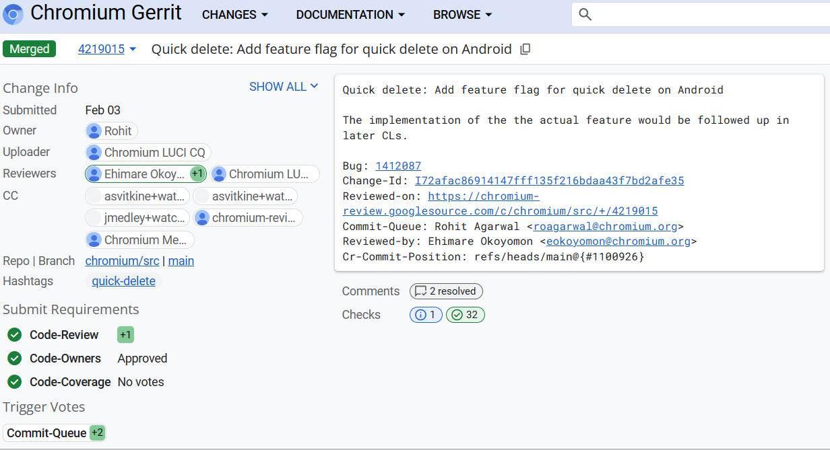Open the CHANGES menu
This screenshot has height=450, width=830.
234,15
